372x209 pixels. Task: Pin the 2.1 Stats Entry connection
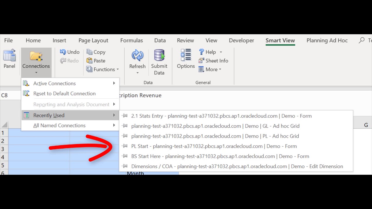pos(125,116)
